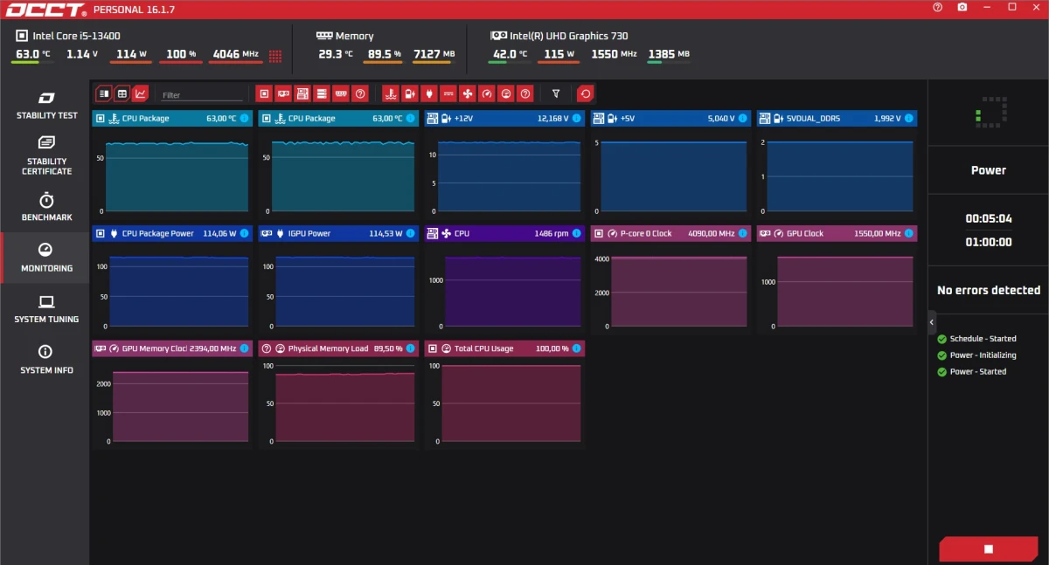Open info for Total CPU Usage graph

point(577,348)
